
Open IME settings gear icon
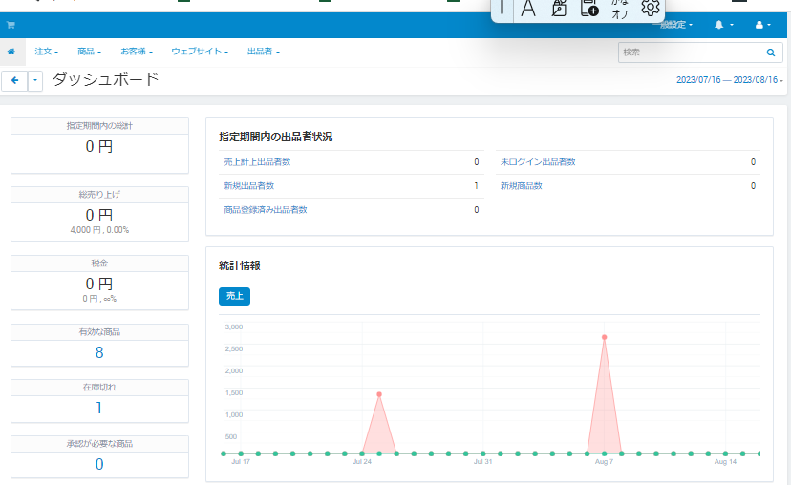coord(651,9)
